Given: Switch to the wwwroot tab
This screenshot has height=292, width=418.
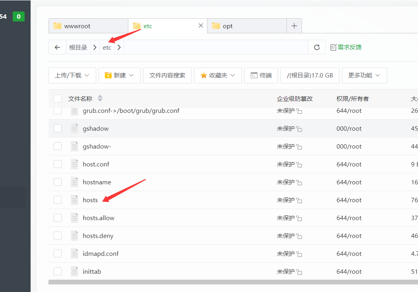Looking at the screenshot, I should coord(88,26).
